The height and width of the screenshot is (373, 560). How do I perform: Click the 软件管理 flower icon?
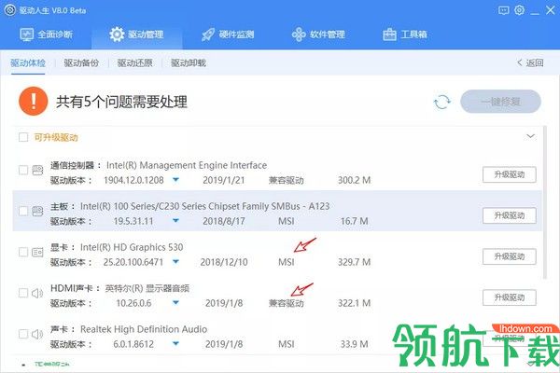[x=299, y=35]
